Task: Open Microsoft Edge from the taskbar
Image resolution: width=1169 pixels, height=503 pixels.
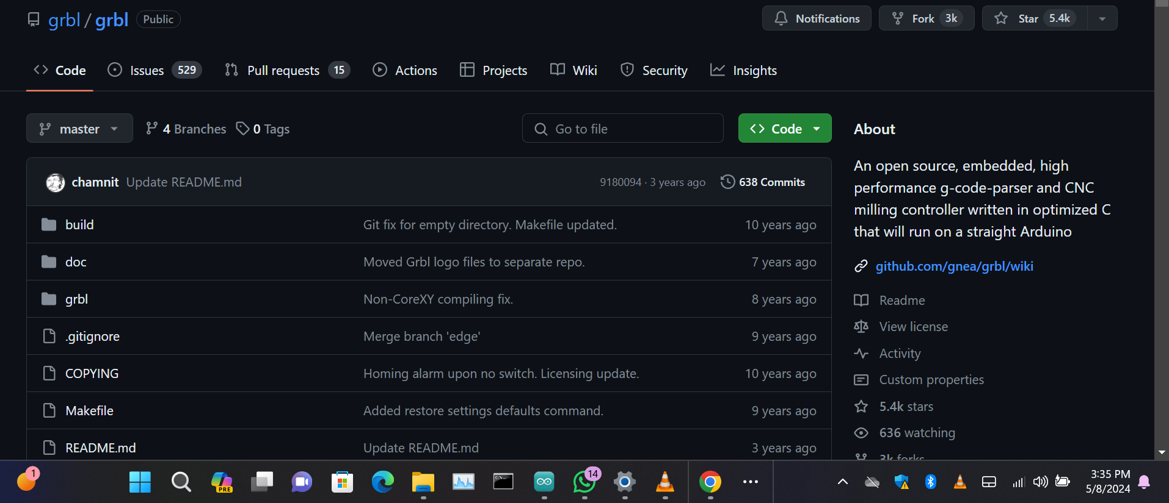Action: [x=383, y=482]
